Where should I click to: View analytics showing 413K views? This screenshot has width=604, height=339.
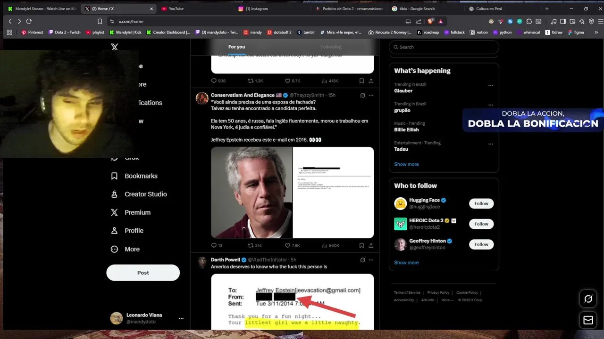pos(330,81)
